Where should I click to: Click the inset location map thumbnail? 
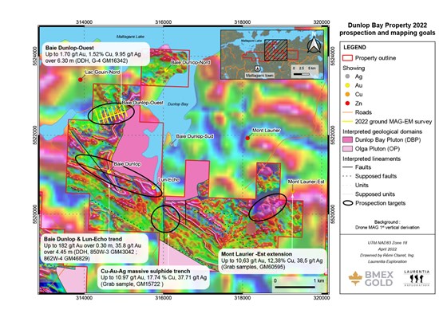pos(272,55)
